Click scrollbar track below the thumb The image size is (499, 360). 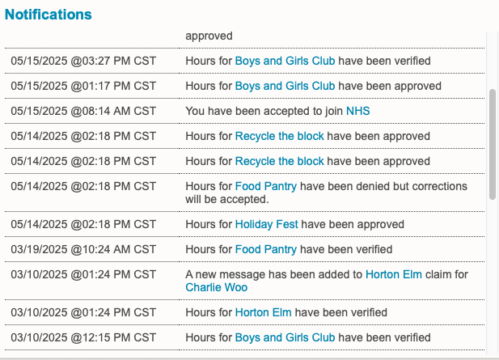pos(493,275)
